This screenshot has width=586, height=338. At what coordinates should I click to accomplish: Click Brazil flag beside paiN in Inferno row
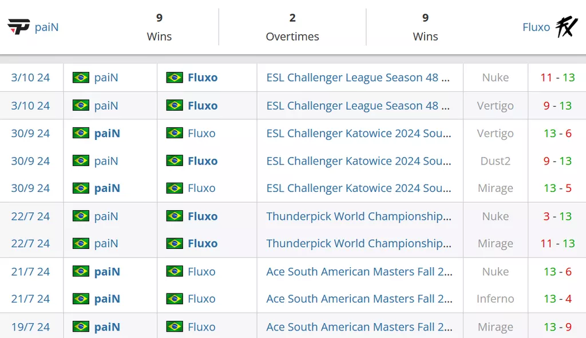81,299
